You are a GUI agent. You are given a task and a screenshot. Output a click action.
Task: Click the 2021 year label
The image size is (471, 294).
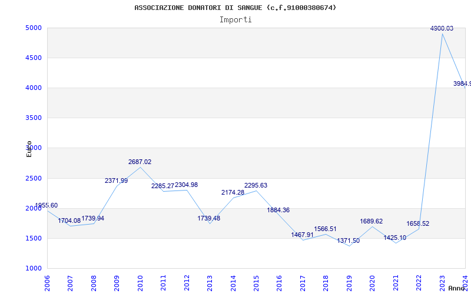(x=396, y=283)
